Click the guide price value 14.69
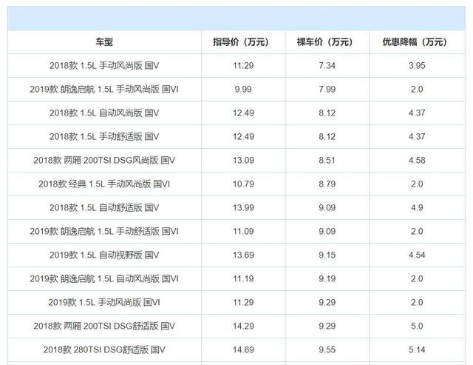 click(x=243, y=350)
